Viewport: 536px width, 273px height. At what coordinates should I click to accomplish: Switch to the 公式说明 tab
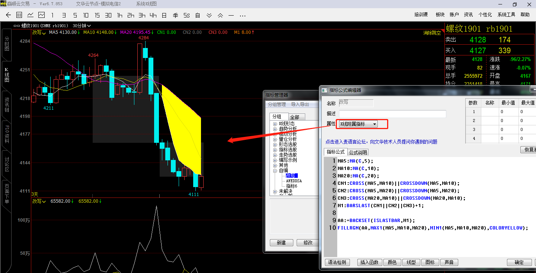tap(358, 152)
